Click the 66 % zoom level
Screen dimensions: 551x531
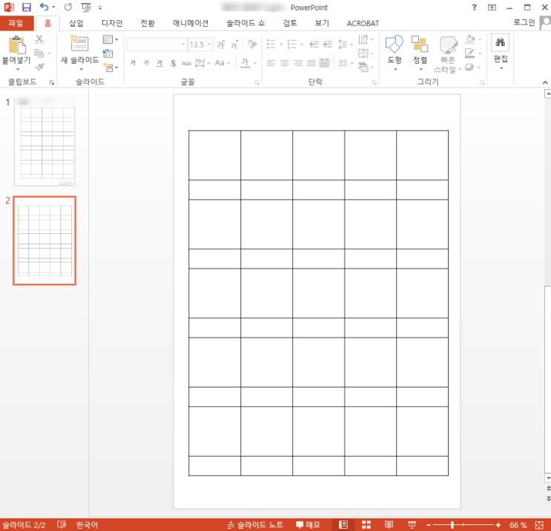click(x=518, y=525)
